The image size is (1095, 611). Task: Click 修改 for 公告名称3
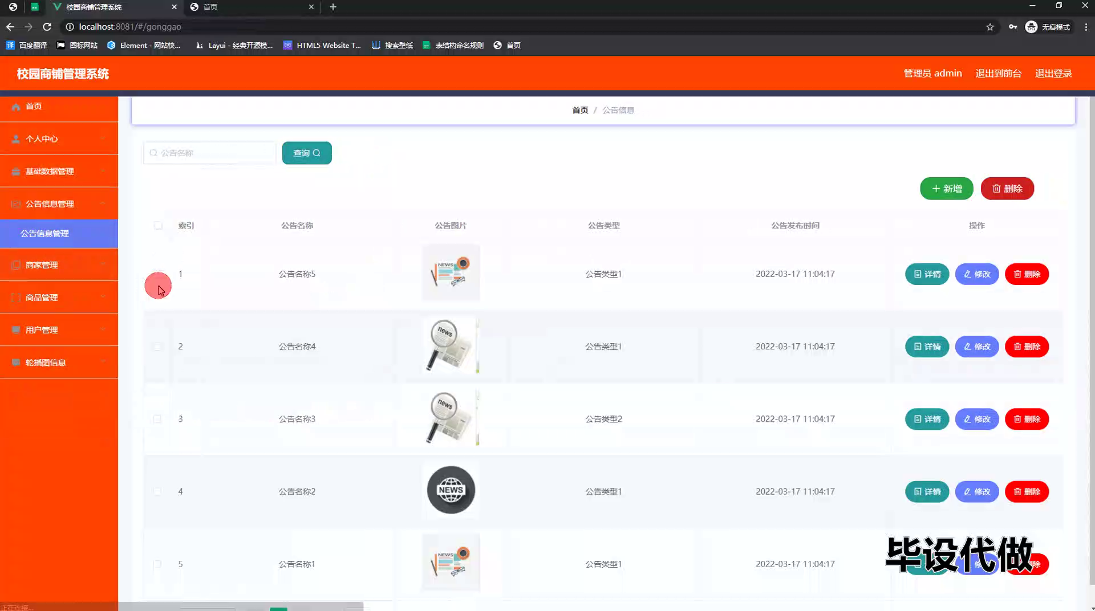(x=977, y=419)
